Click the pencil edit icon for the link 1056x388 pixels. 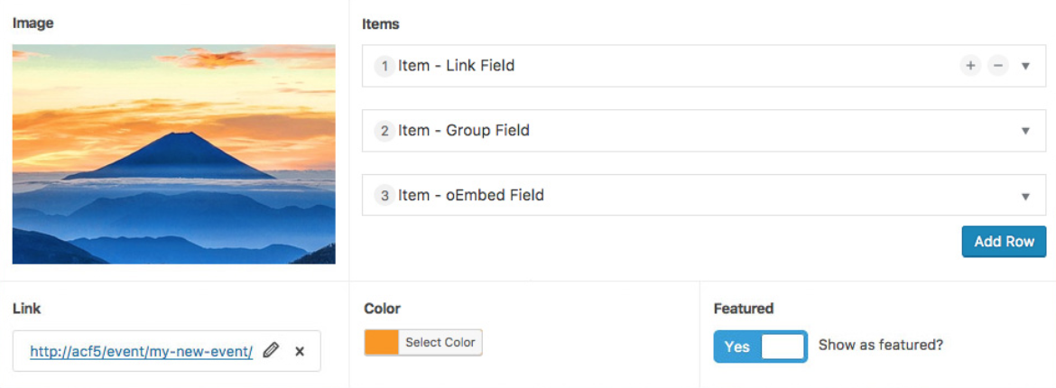(x=271, y=350)
